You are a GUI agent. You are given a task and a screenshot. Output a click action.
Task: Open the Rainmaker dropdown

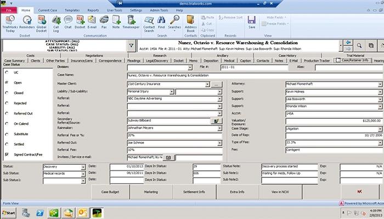(x=219, y=128)
